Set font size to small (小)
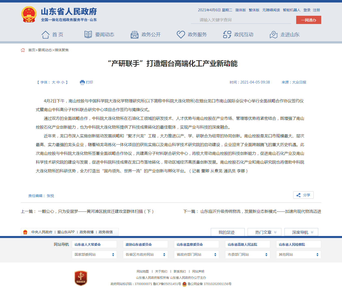Image resolution: width=342 pixels, height=300 pixels. [x=63, y=82]
